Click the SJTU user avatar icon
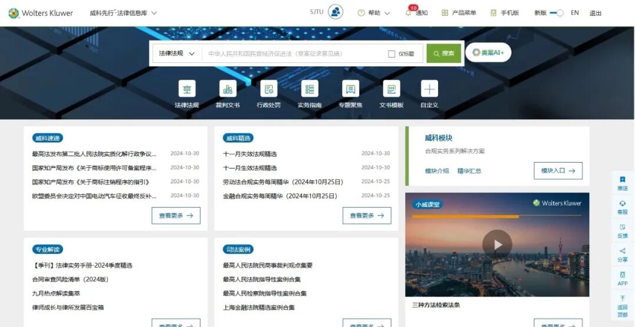635x327 pixels. pos(335,12)
